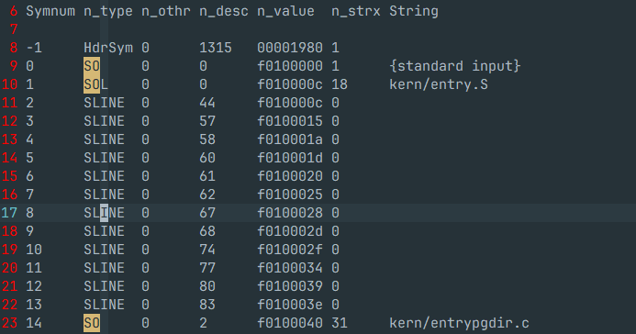Screen dimensions: 636x334
Task: Click n_strx value 31
Action: (x=340, y=323)
